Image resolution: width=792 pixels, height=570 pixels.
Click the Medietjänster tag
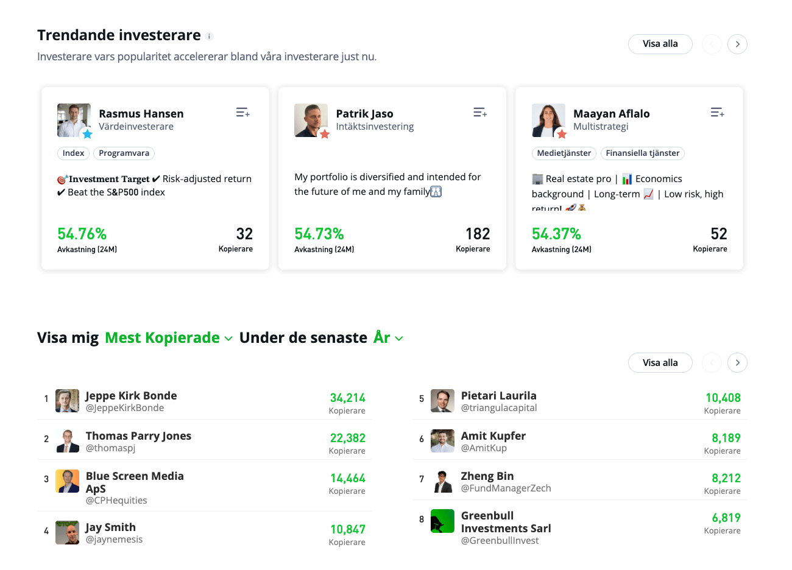coord(564,153)
